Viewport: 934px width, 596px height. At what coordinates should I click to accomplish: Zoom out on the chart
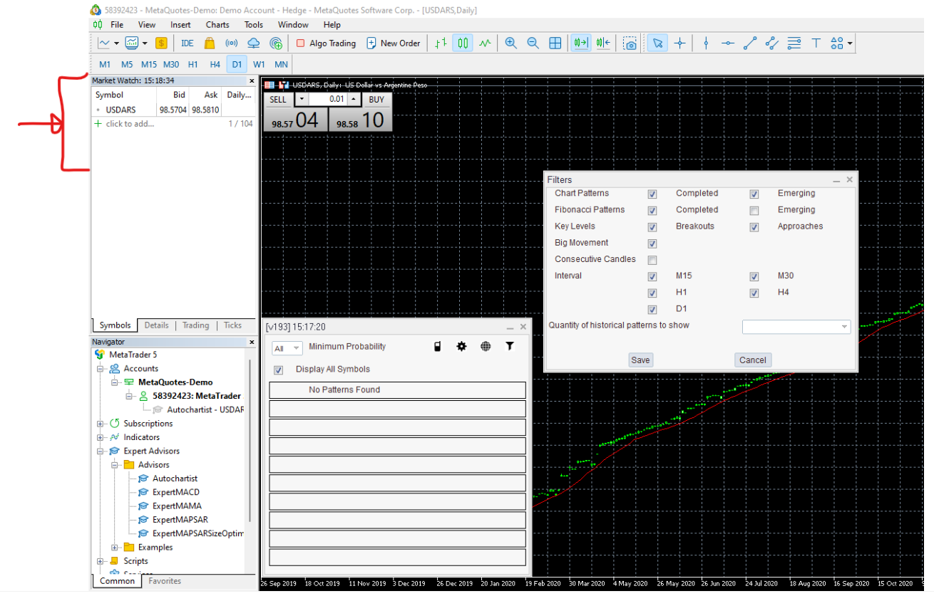tap(533, 43)
